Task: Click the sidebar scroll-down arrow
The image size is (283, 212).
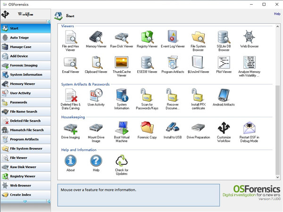Action: tap(25, 201)
